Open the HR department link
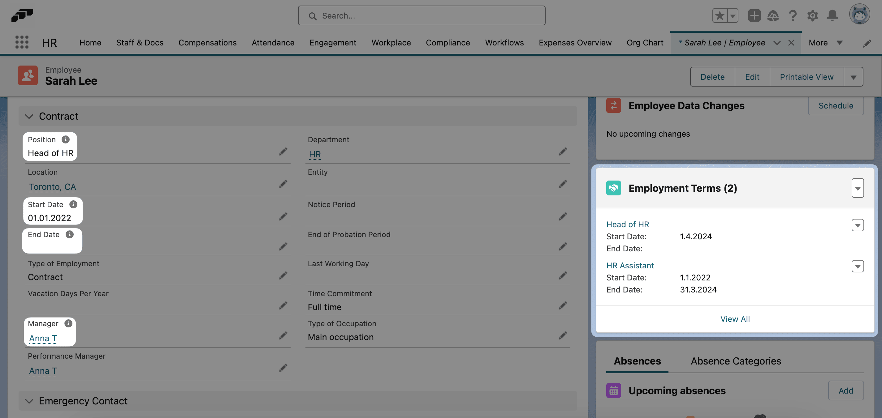 (315, 154)
